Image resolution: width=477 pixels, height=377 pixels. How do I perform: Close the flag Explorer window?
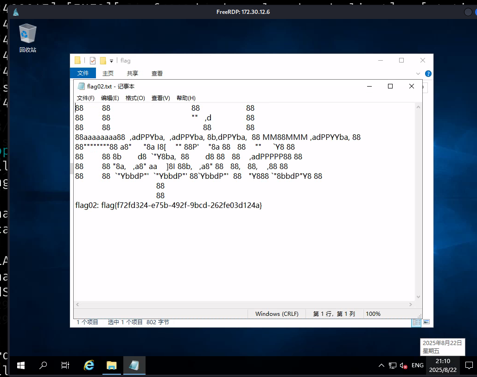click(423, 61)
